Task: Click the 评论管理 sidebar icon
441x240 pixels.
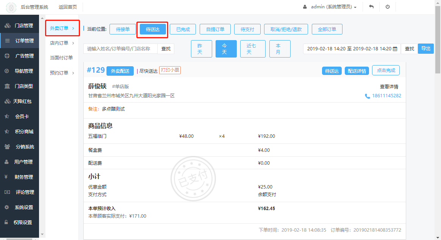Action: pyautogui.click(x=7, y=192)
